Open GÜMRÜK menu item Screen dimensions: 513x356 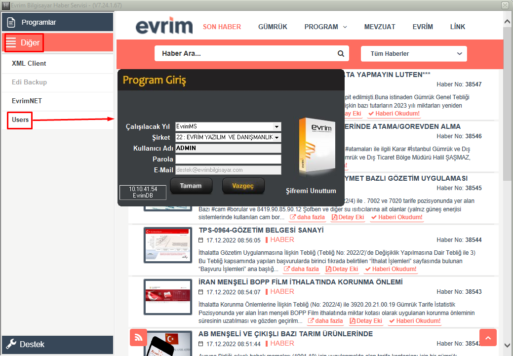point(273,27)
